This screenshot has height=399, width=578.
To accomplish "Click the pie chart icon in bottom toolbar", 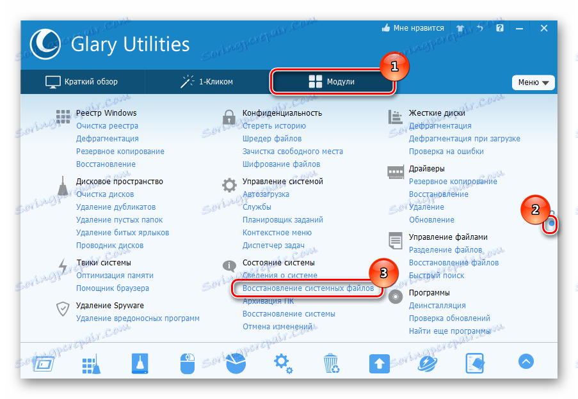I will tap(236, 364).
